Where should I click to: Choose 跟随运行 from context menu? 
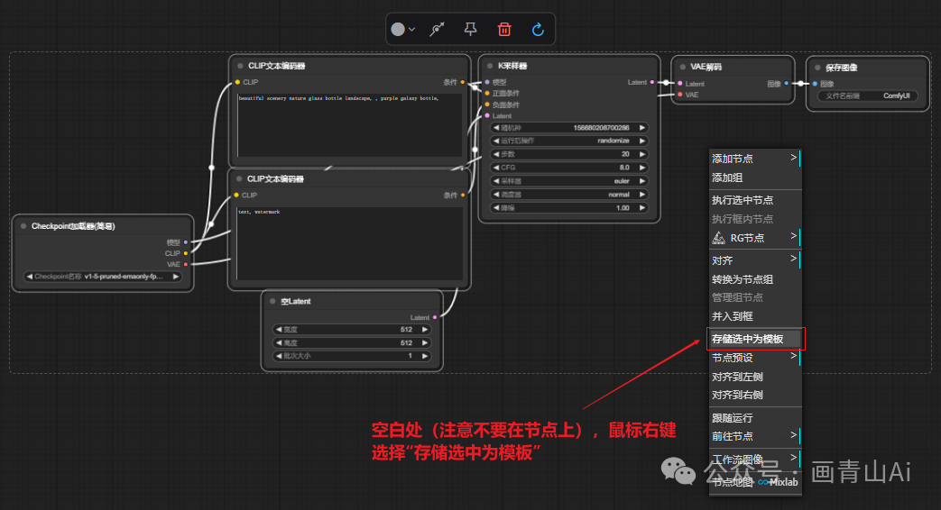click(755, 418)
